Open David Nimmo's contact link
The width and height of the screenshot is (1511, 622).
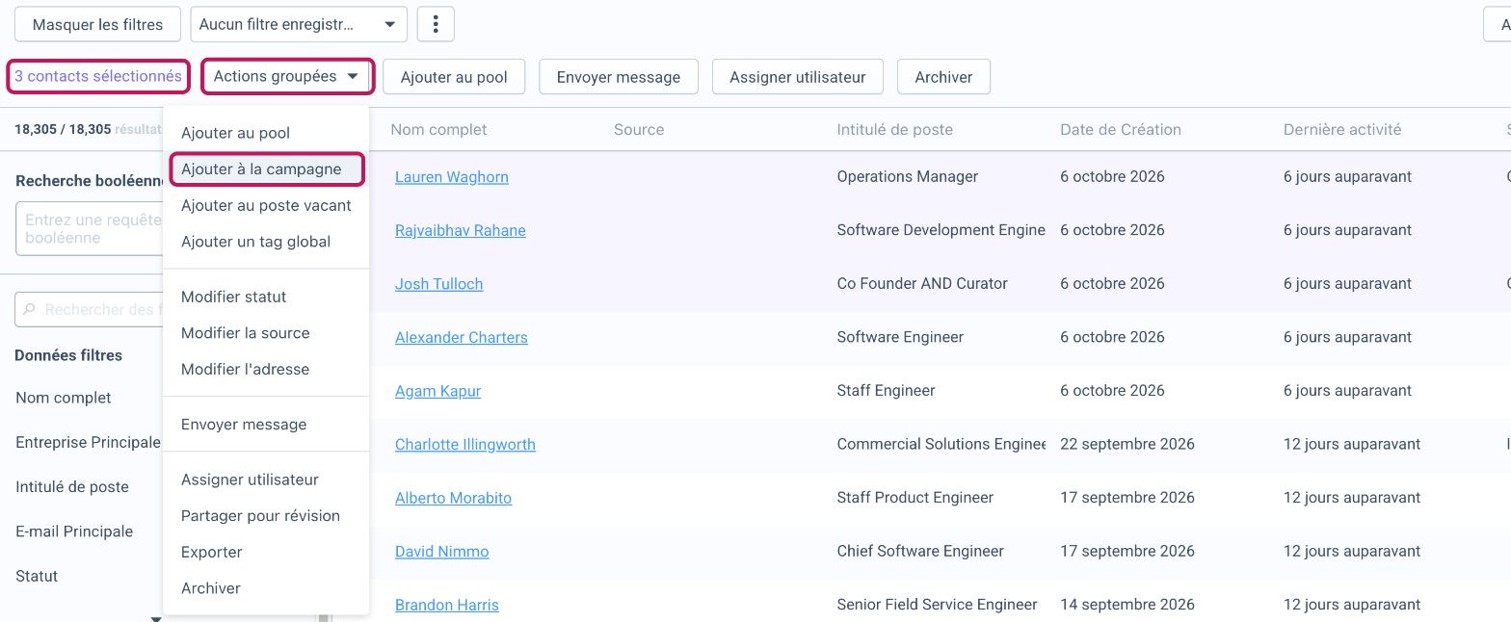[442, 552]
